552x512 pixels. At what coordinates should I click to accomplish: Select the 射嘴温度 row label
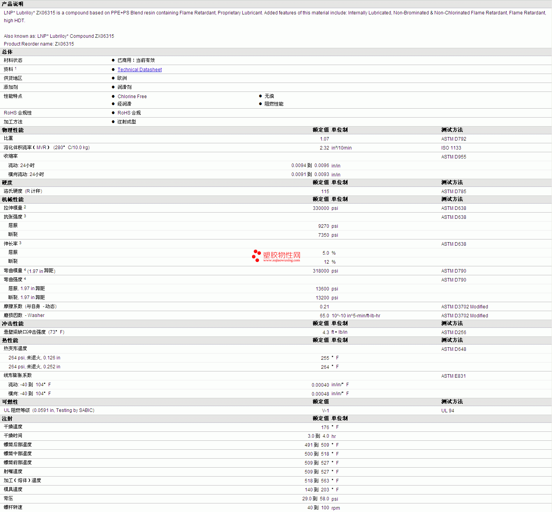coord(13,472)
